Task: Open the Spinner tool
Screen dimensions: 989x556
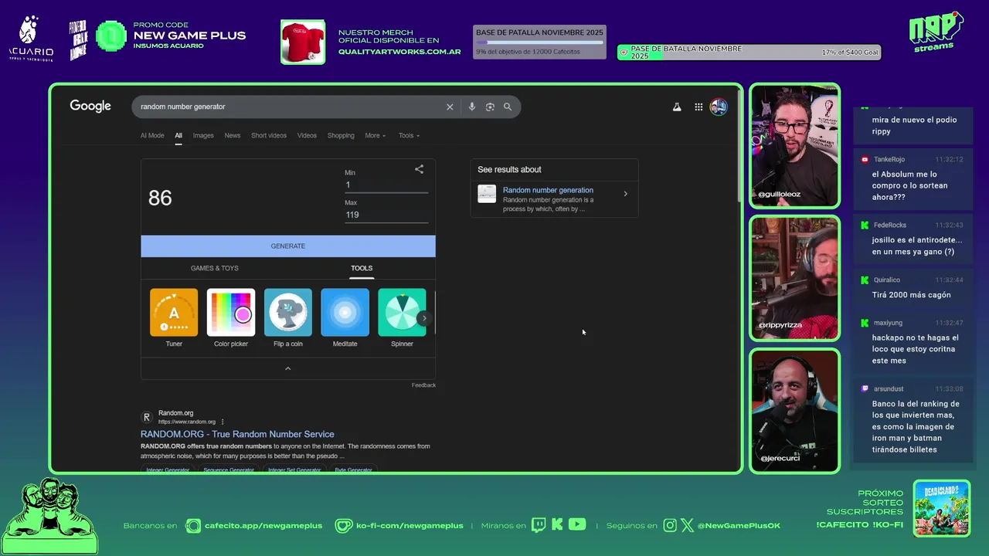Action: (402, 318)
